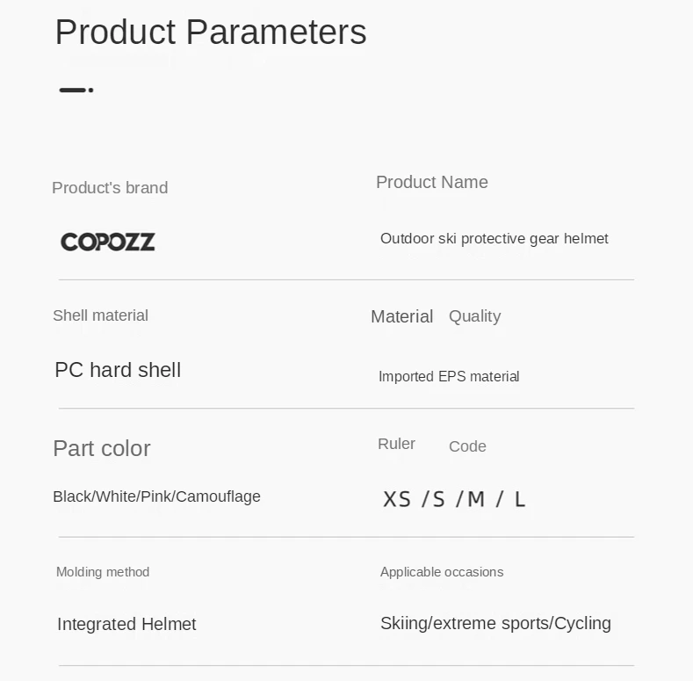The height and width of the screenshot is (681, 693).
Task: Click the Molding method label
Action: [x=103, y=572]
